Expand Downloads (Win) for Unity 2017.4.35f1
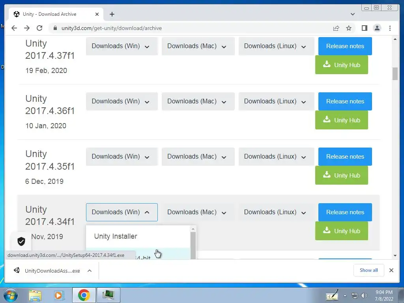This screenshot has height=303, width=404. click(x=122, y=157)
